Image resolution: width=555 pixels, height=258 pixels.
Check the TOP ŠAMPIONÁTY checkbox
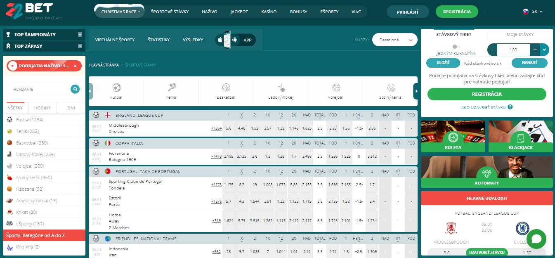click(79, 34)
